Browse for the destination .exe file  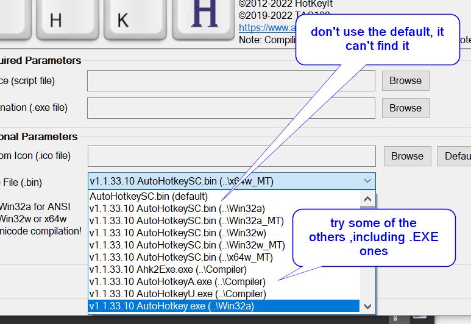click(405, 108)
